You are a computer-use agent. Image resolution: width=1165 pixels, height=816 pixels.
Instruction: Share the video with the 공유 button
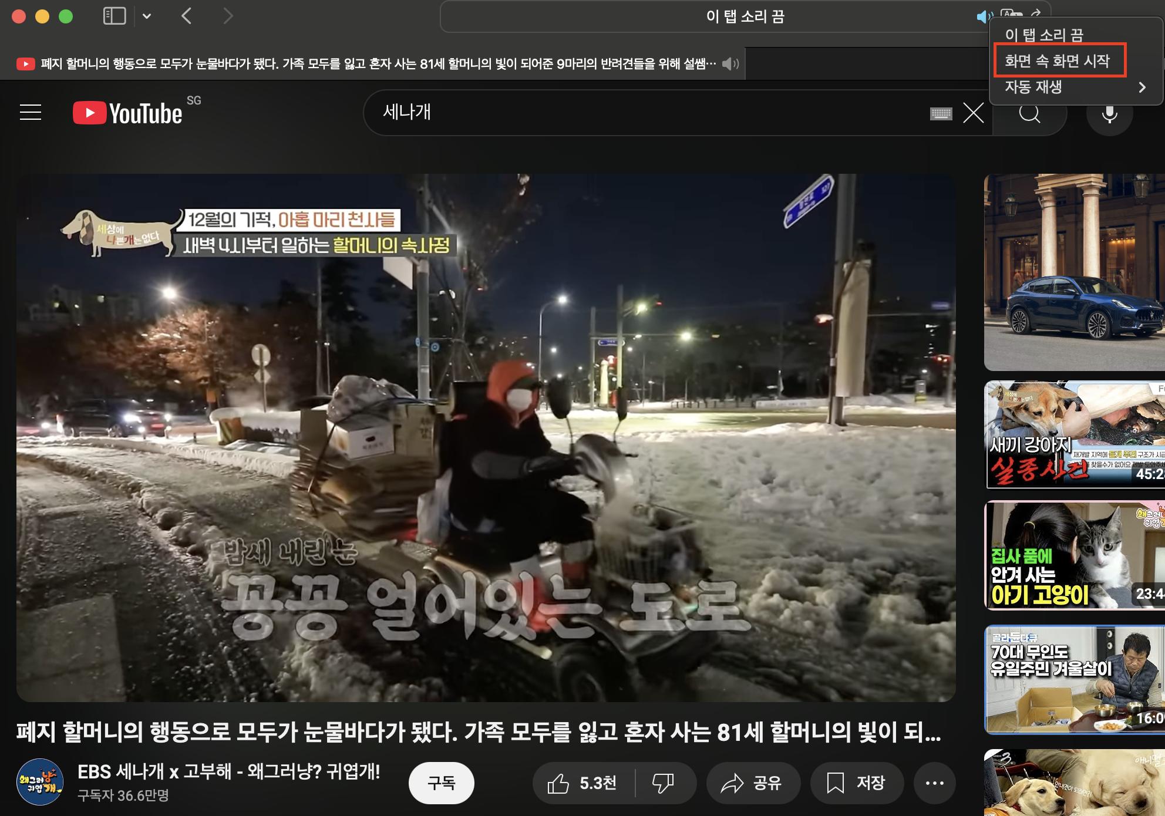(x=752, y=783)
